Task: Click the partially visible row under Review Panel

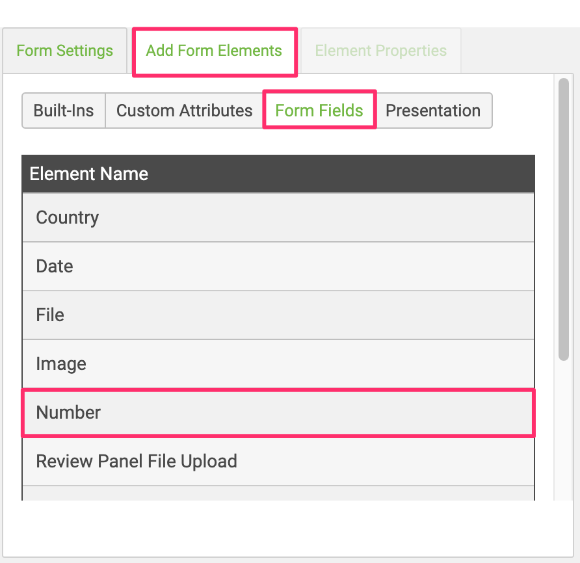Action: pos(278,493)
